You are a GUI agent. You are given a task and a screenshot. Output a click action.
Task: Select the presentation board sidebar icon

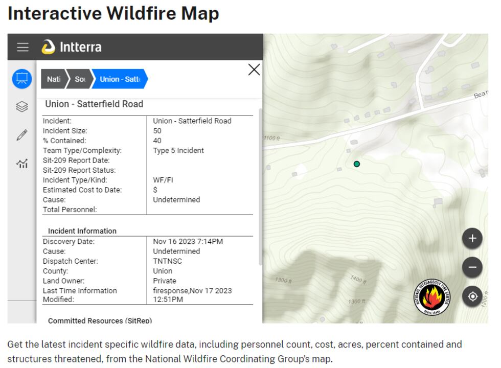[22, 79]
